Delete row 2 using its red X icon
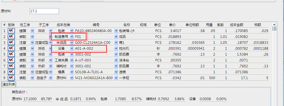Viewport: 284px width, 106px height. (11, 37)
